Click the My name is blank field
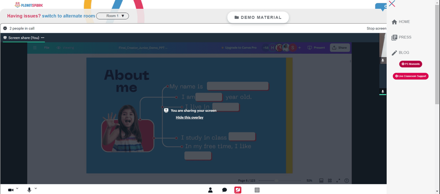 coord(238,86)
